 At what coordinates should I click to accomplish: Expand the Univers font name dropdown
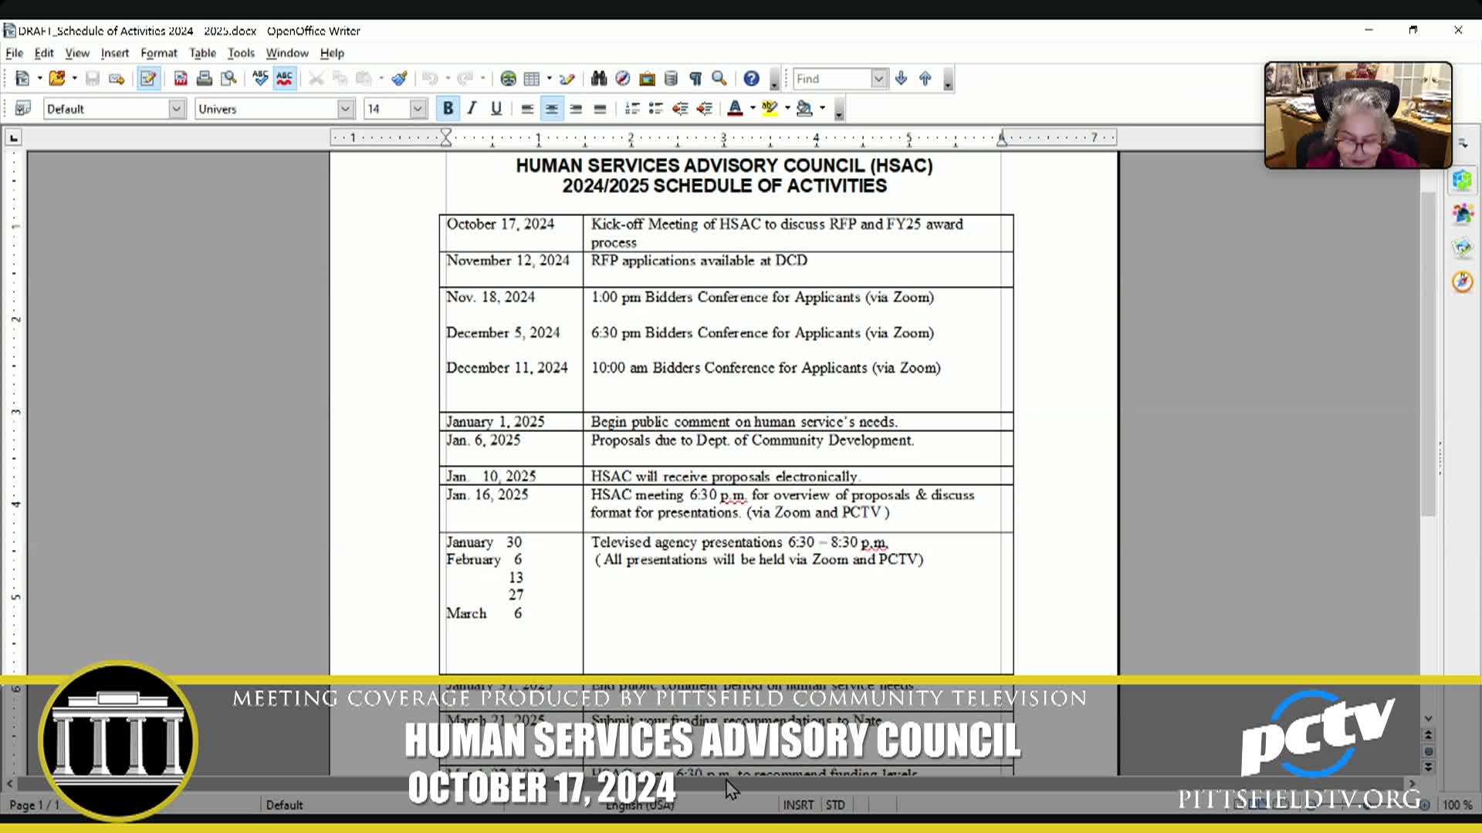346,109
